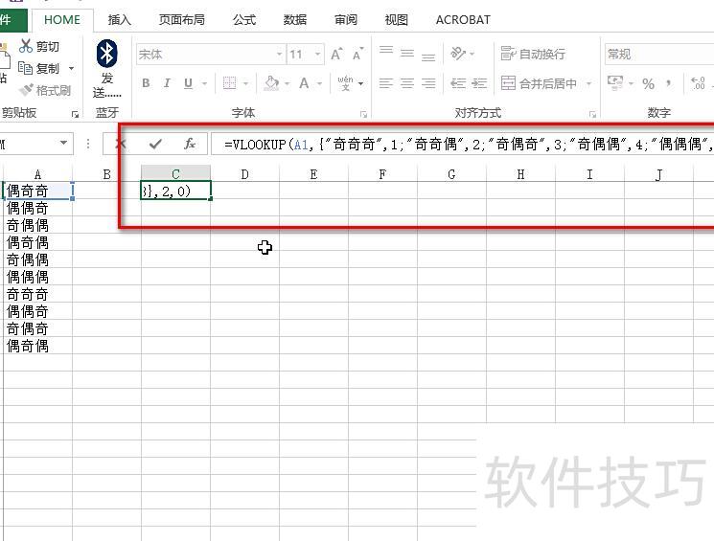Open clipboard (剪贴板) dialog launcher
The image size is (714, 541).
(x=75, y=115)
